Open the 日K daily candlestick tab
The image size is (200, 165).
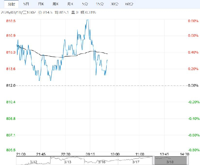[x=41, y=4]
